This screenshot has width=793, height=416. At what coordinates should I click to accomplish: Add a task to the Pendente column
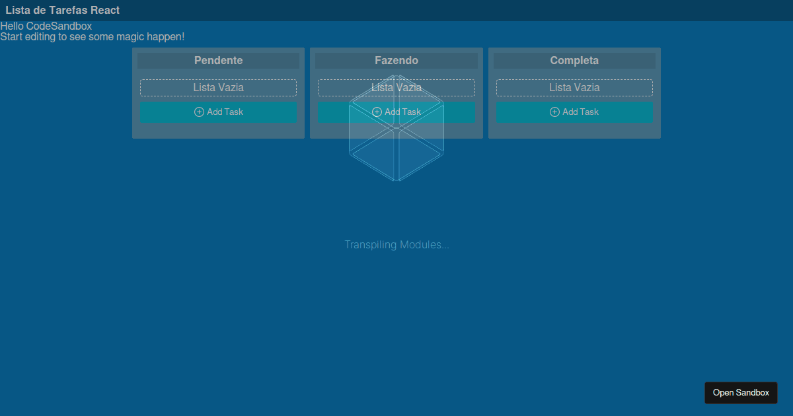pos(218,112)
